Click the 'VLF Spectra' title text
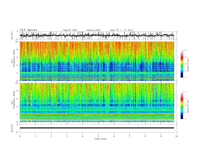This screenshot has height=153, width=199. point(28,30)
